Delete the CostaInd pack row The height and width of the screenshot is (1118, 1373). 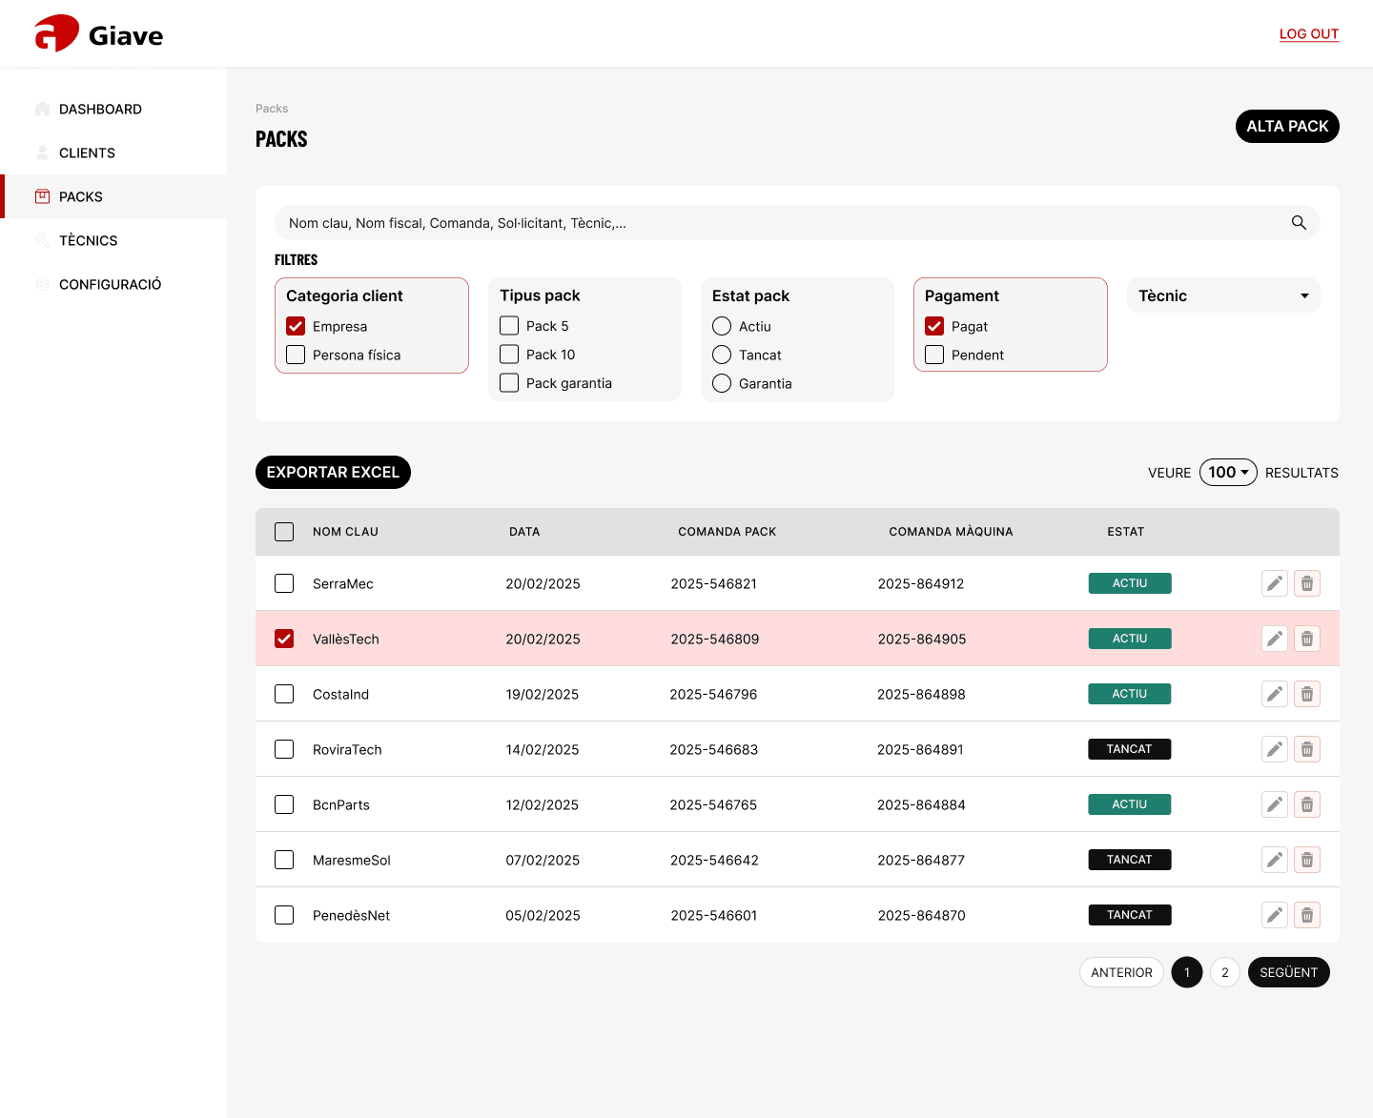click(1307, 694)
